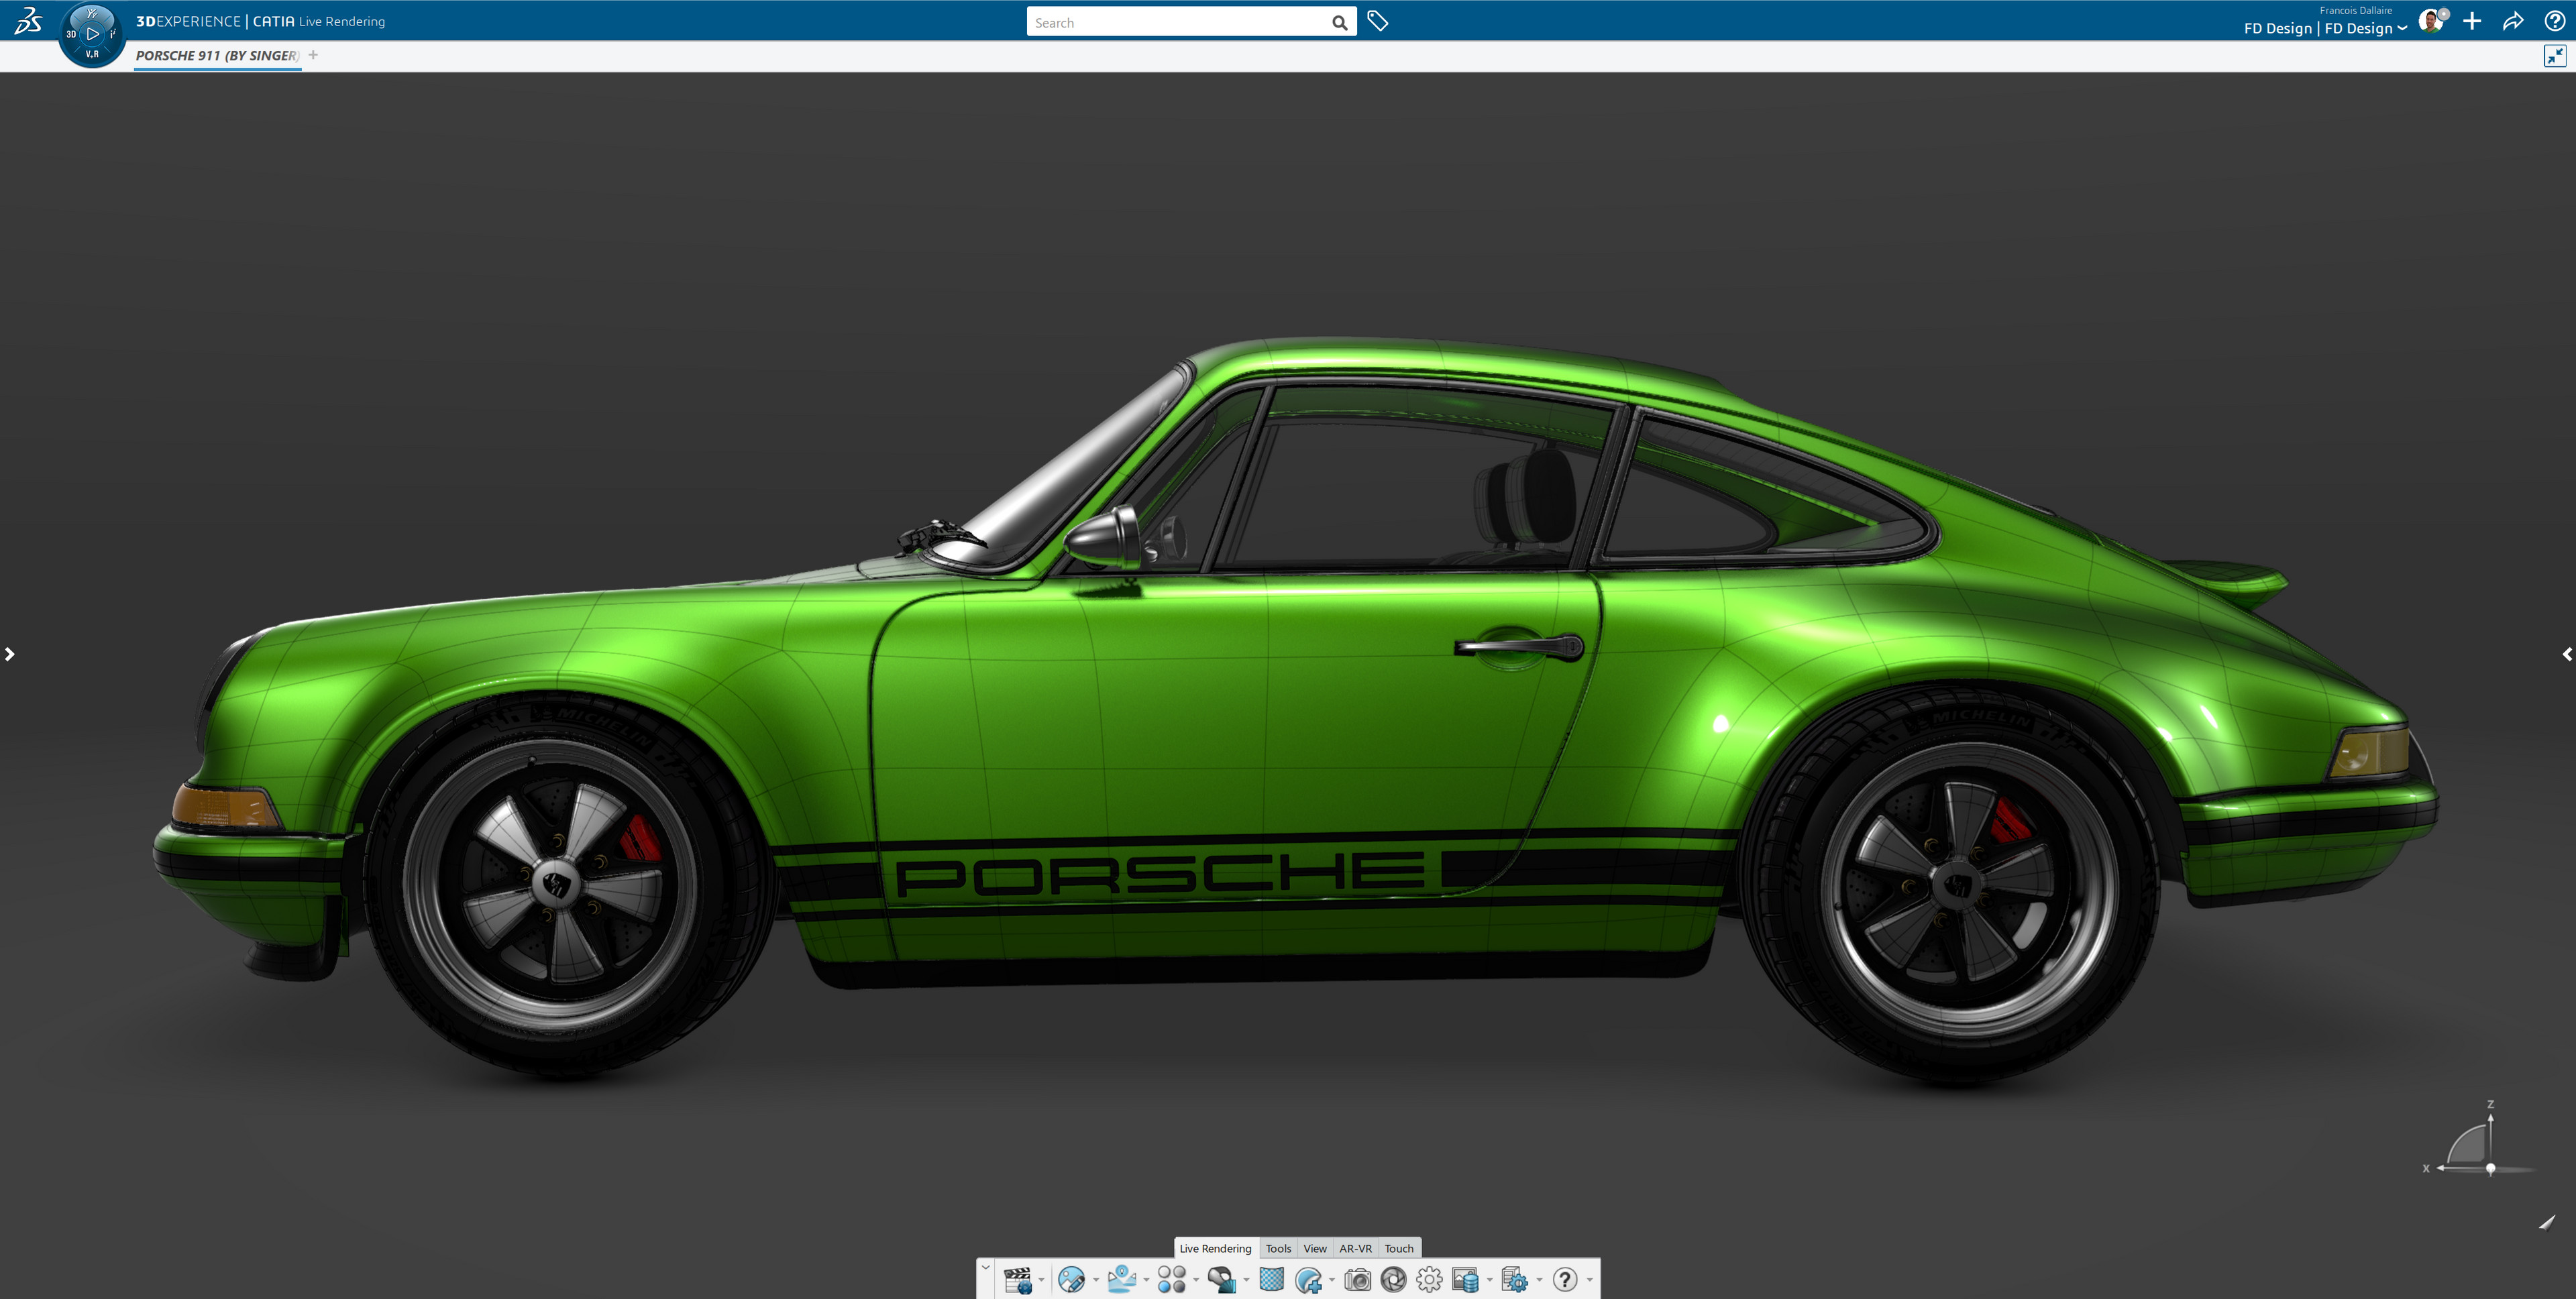
Task: Open the movie creation tool
Action: coord(1018,1280)
